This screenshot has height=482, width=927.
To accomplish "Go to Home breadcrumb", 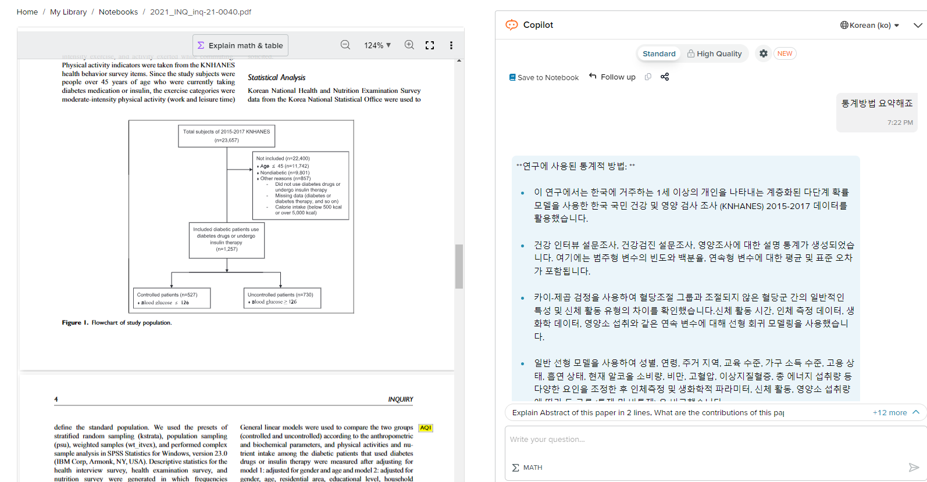I will click(27, 12).
